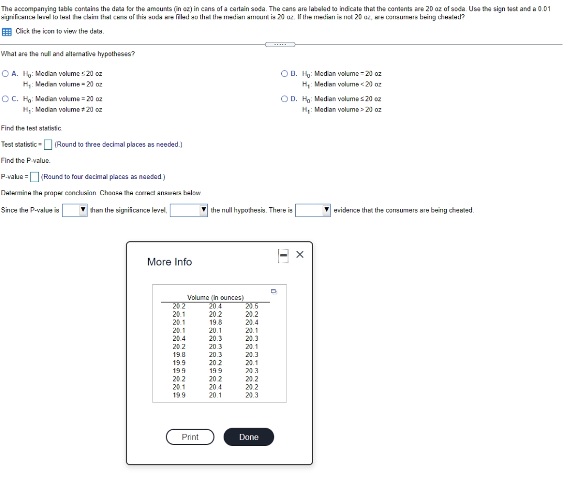Click the More Info dialog title
This screenshot has width=563, height=491.
coord(170,262)
